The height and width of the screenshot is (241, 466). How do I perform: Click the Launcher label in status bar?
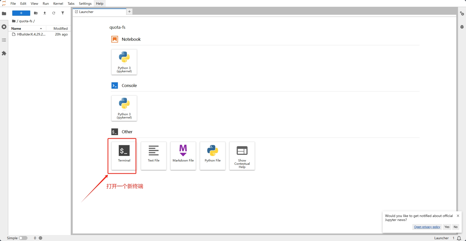click(441, 238)
